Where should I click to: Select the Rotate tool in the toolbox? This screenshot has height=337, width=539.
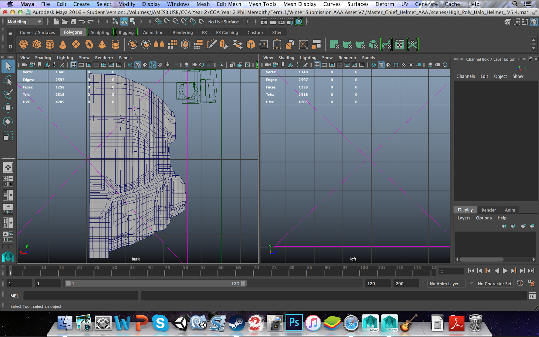pos(8,122)
